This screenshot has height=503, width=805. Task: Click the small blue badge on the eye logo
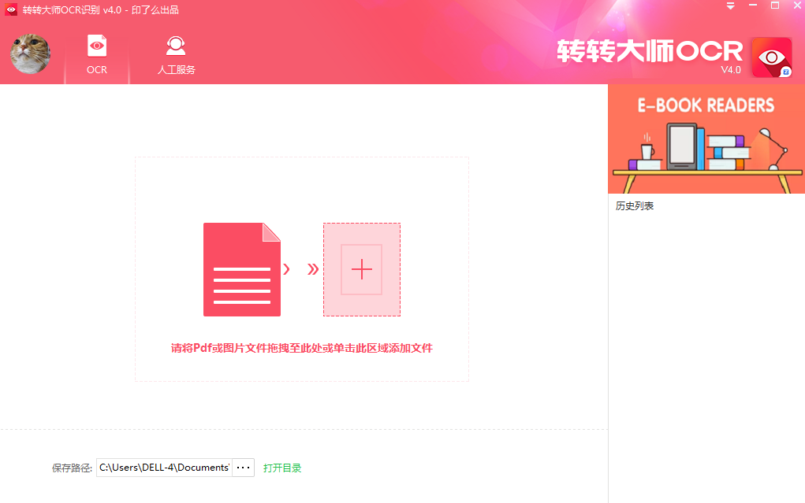pyautogui.click(x=785, y=72)
